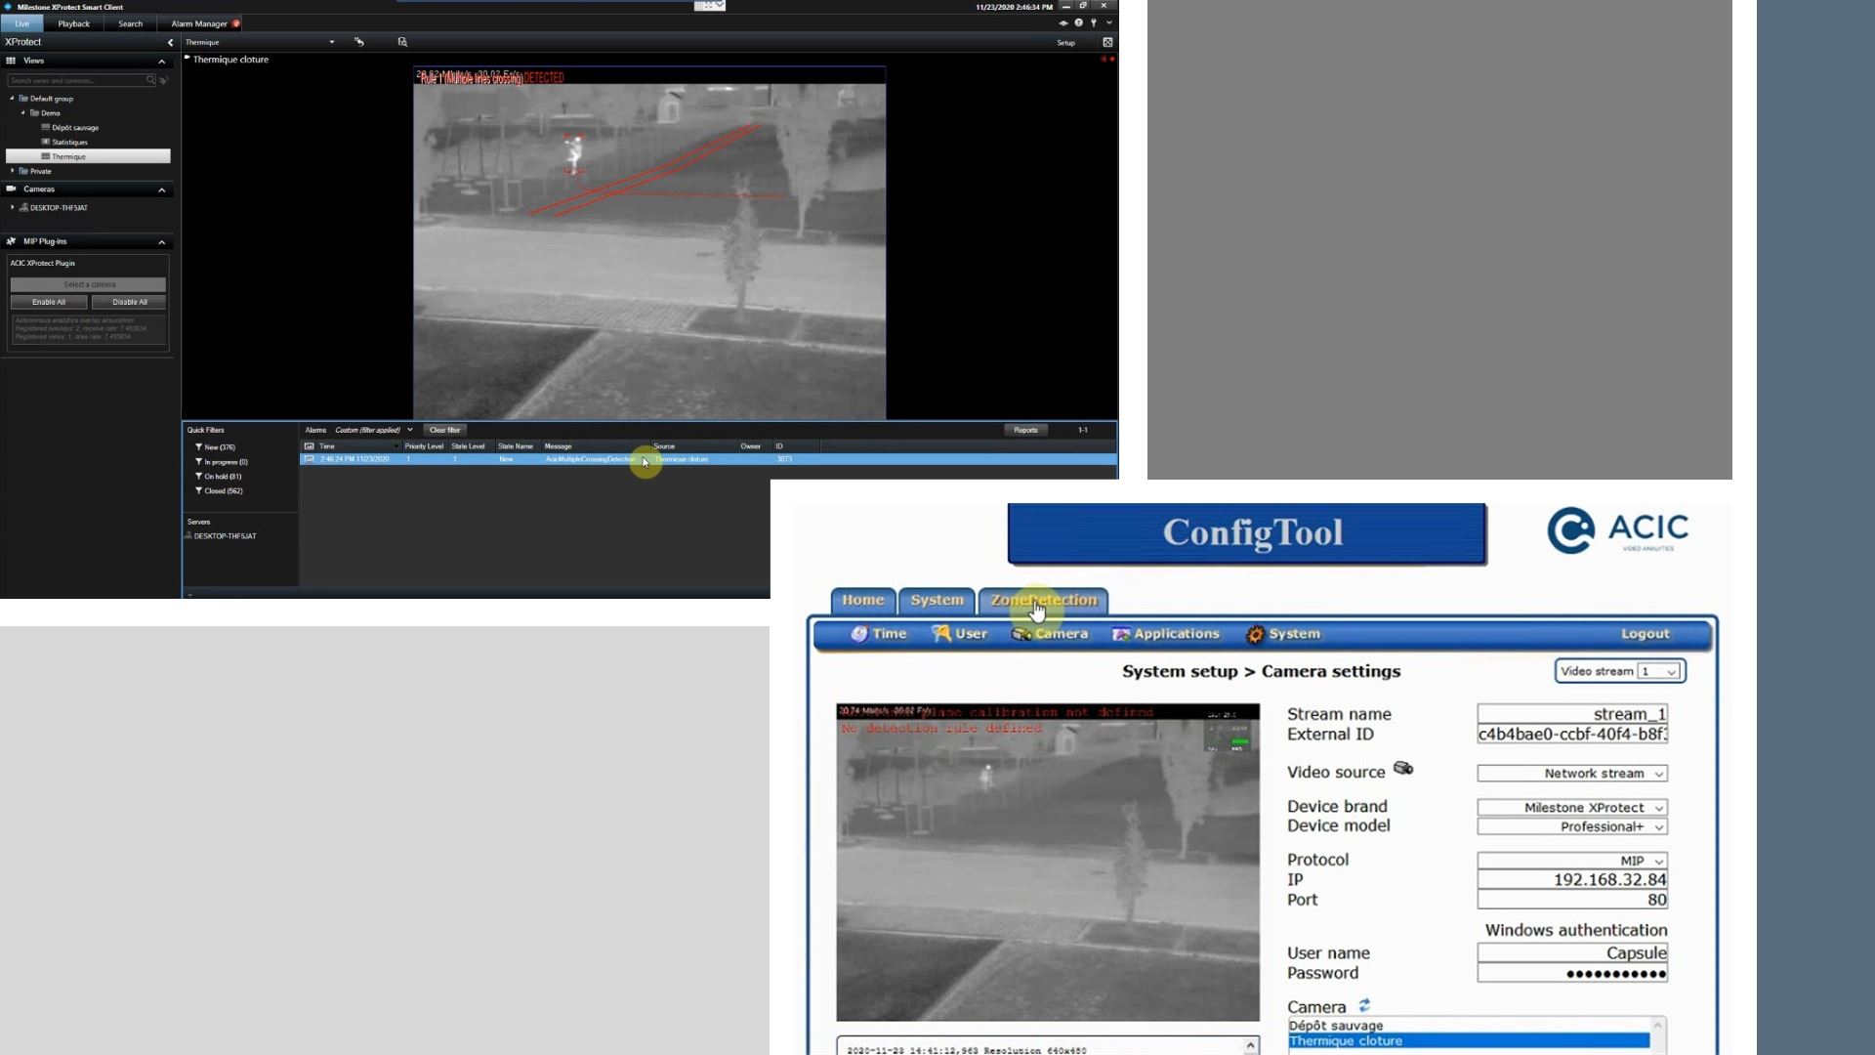Open the Playback tab in XProtect

point(73,23)
